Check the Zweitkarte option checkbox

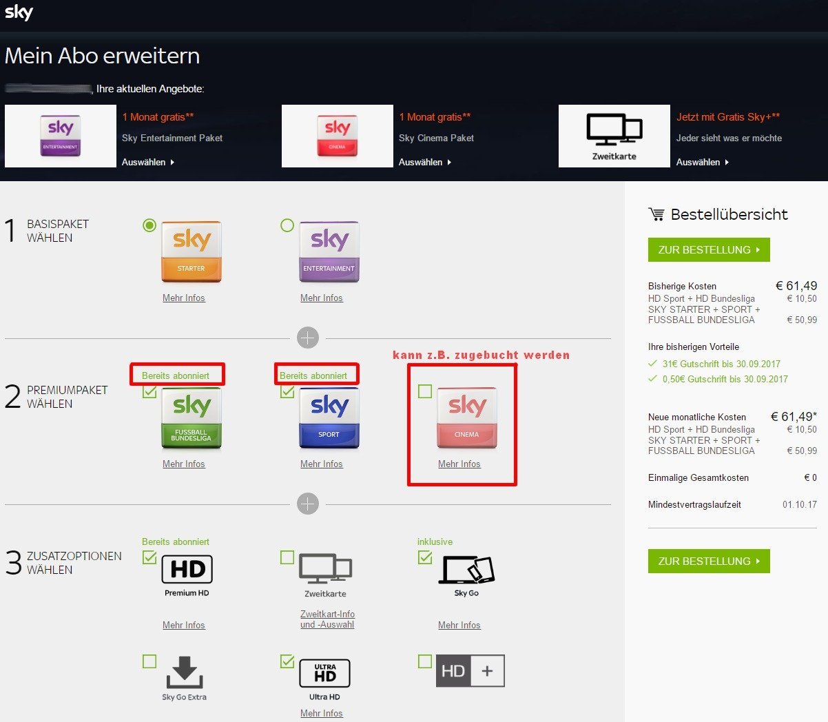coord(287,557)
